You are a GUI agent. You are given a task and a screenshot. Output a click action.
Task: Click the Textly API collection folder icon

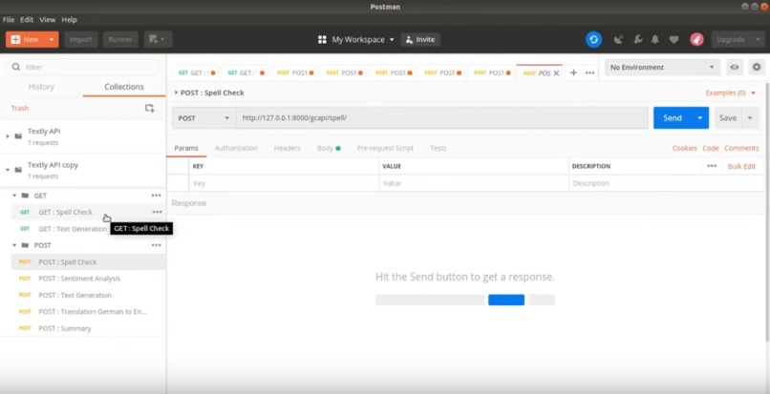click(x=18, y=135)
